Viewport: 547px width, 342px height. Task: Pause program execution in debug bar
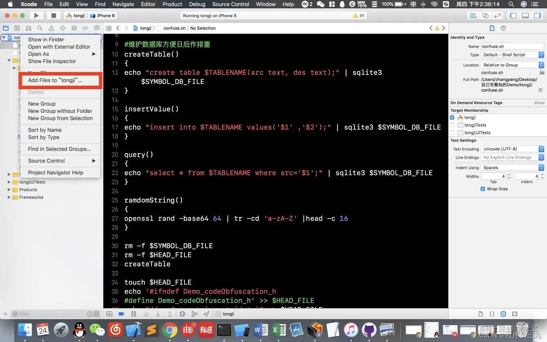click(x=134, y=314)
